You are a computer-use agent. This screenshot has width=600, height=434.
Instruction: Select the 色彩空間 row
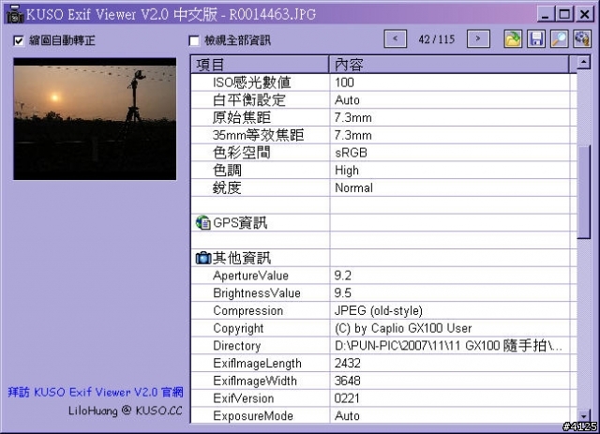(383, 153)
